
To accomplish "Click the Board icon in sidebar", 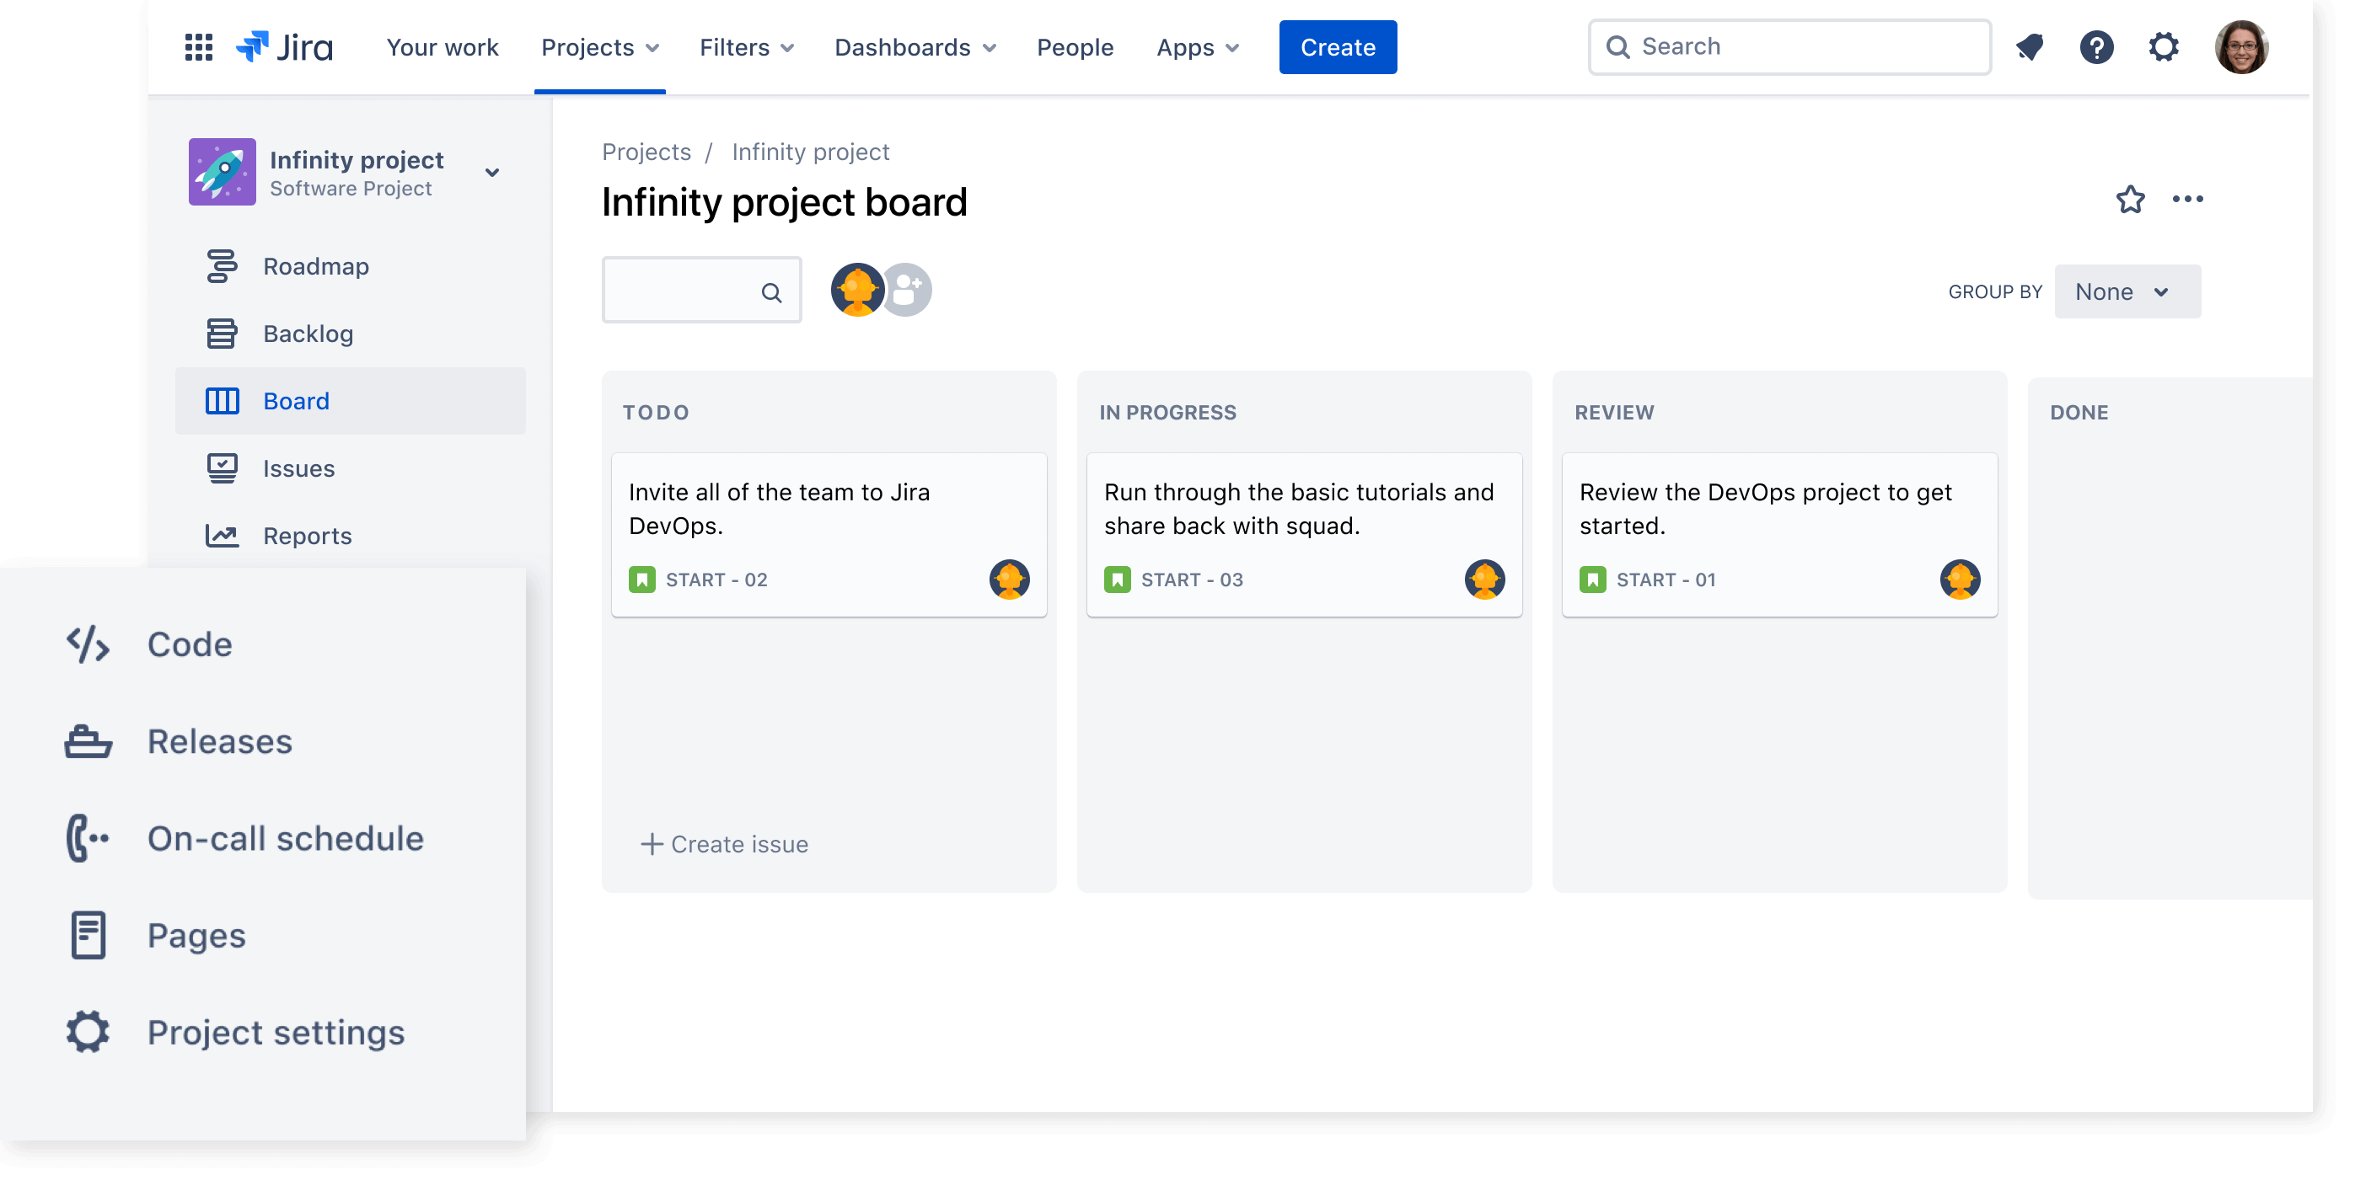I will 223,399.
